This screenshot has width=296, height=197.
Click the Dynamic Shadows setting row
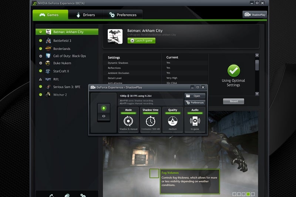(x=155, y=63)
